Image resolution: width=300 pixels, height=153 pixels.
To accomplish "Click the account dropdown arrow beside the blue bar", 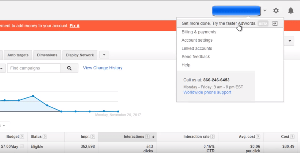I will 265,11.
